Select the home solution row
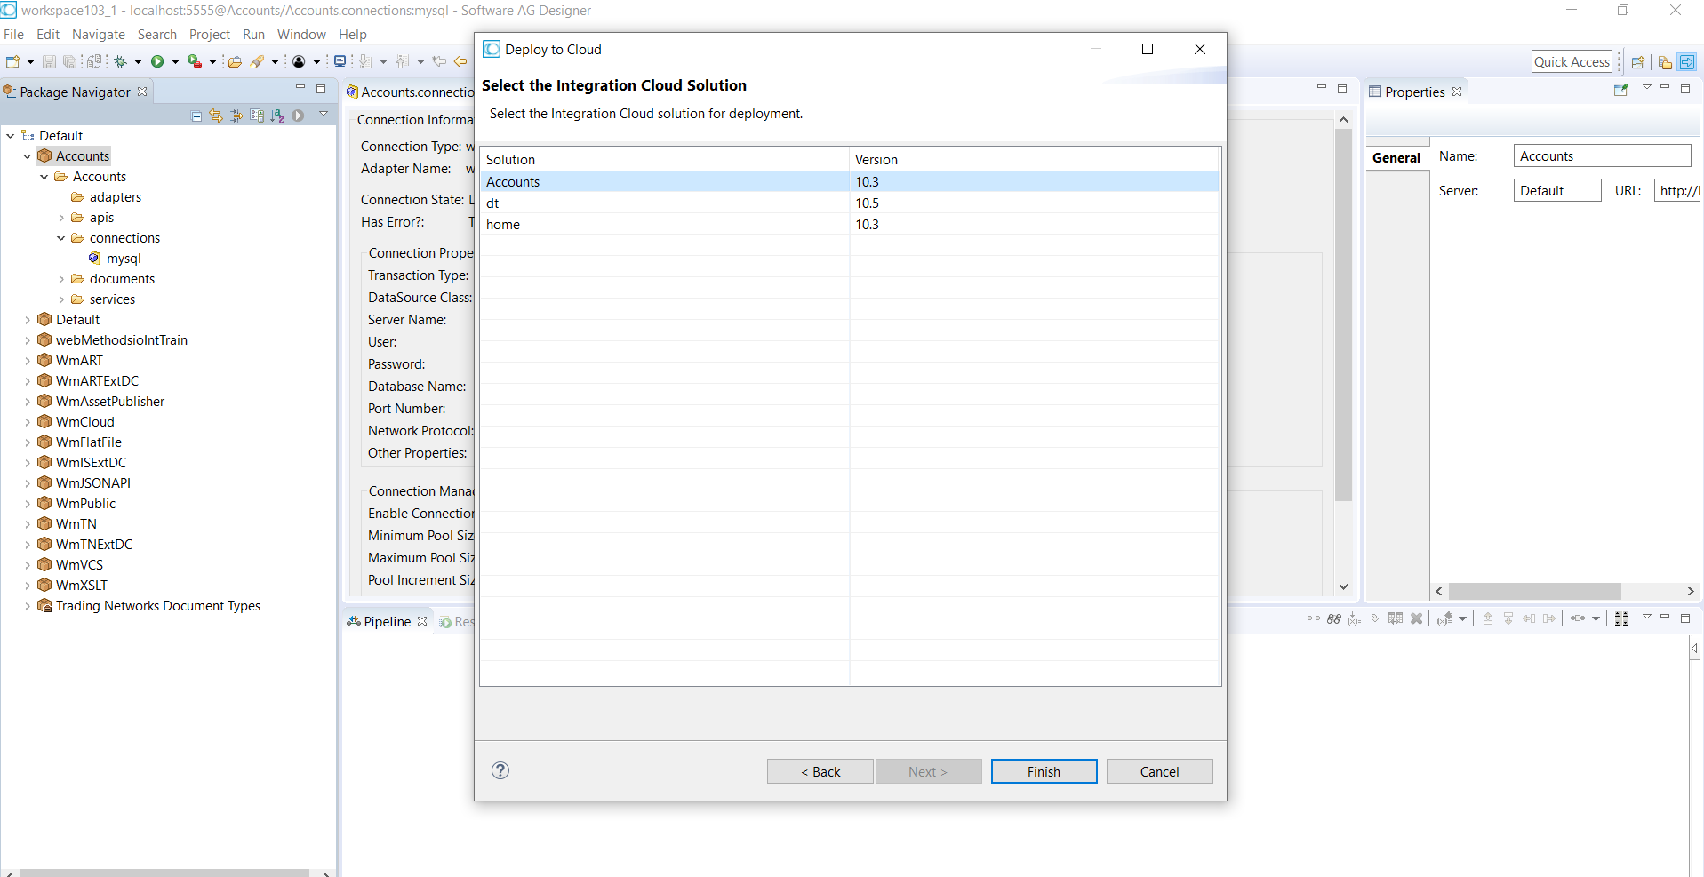 tap(850, 224)
